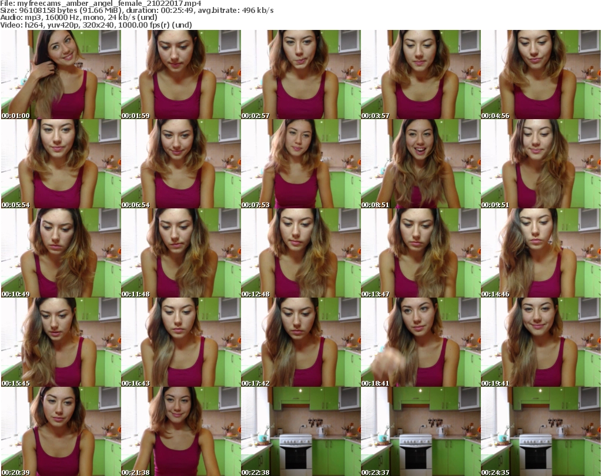This screenshot has height=476, width=602.
Task: View the thumbnail labeled 00:21:38
Action: coord(181,431)
